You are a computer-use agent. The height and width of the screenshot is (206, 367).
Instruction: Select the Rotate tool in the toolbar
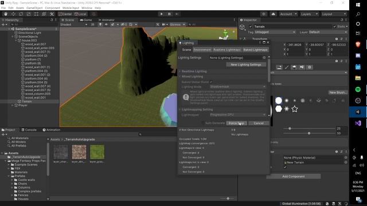pyautogui.click(x=21, y=14)
